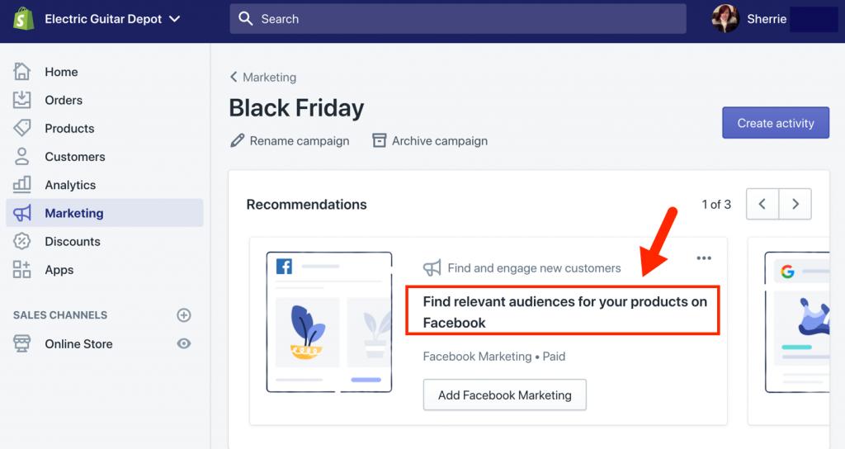Image resolution: width=845 pixels, height=449 pixels.
Task: Go to previous recommendation
Action: [762, 204]
